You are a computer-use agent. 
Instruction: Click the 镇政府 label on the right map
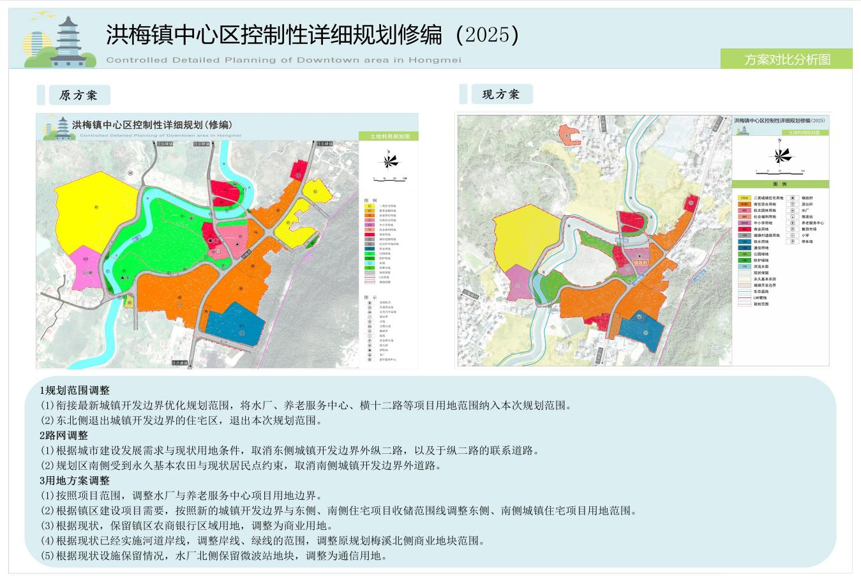(x=640, y=262)
